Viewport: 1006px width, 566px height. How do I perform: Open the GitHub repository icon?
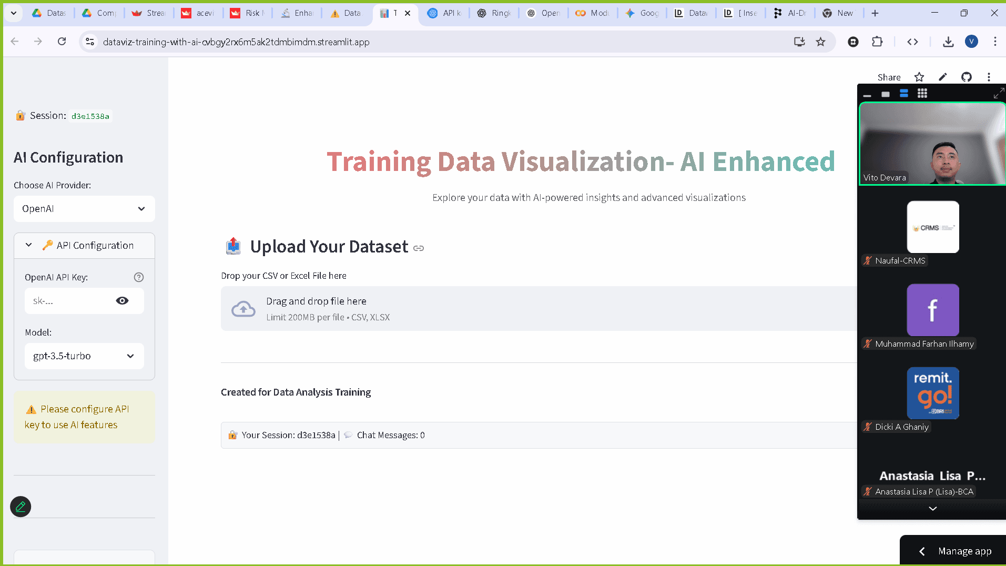tap(967, 77)
